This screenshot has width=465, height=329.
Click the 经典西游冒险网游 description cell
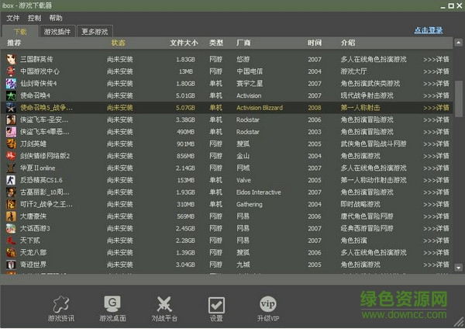click(367, 229)
